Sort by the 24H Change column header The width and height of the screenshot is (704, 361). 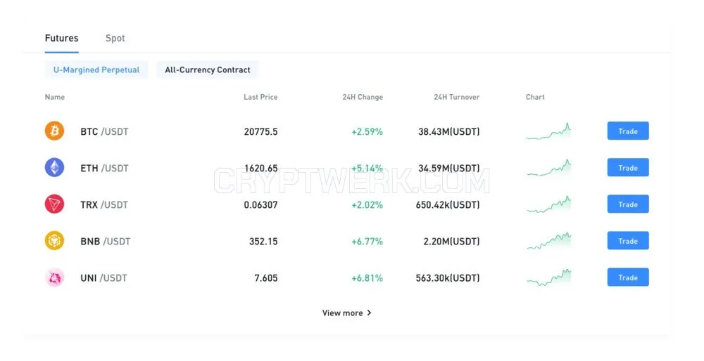[363, 97]
